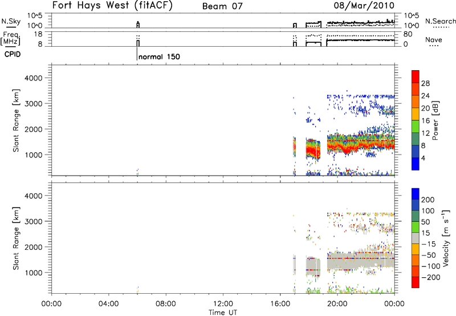Click the 20:00 time tick label
456x316 pixels.
coord(337,304)
